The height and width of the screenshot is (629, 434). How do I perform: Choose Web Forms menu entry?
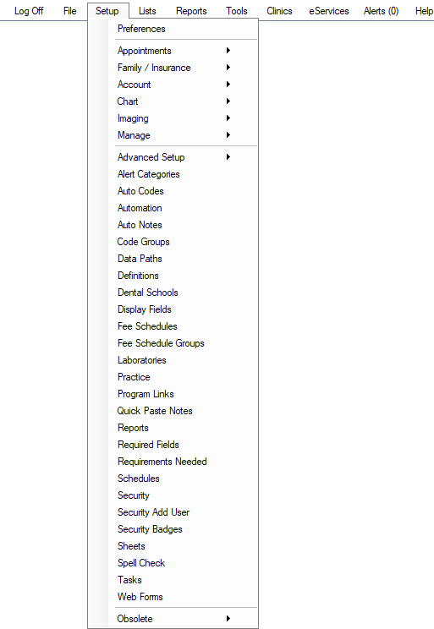tap(173, 597)
